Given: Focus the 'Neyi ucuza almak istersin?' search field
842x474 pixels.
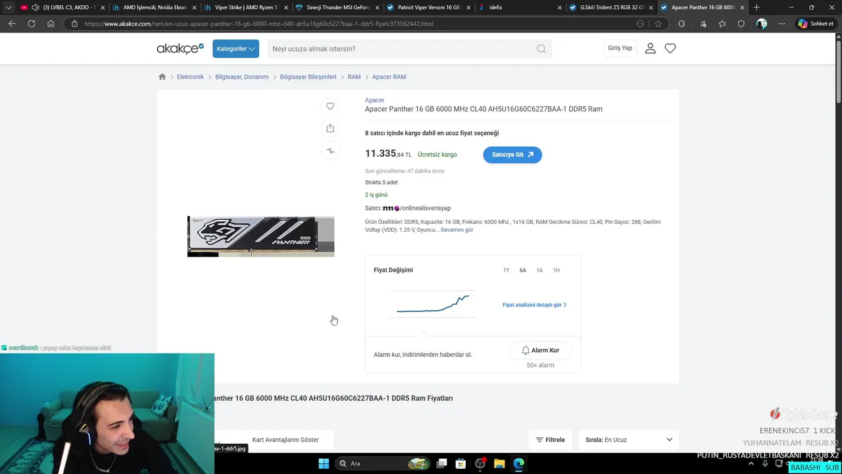Looking at the screenshot, I should 401,49.
